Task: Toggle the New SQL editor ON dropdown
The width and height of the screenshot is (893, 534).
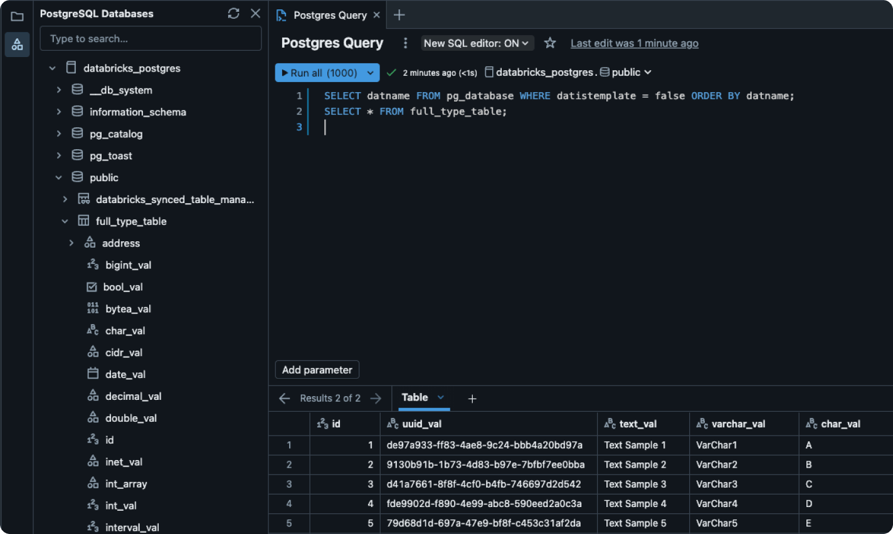Action: pyautogui.click(x=476, y=43)
